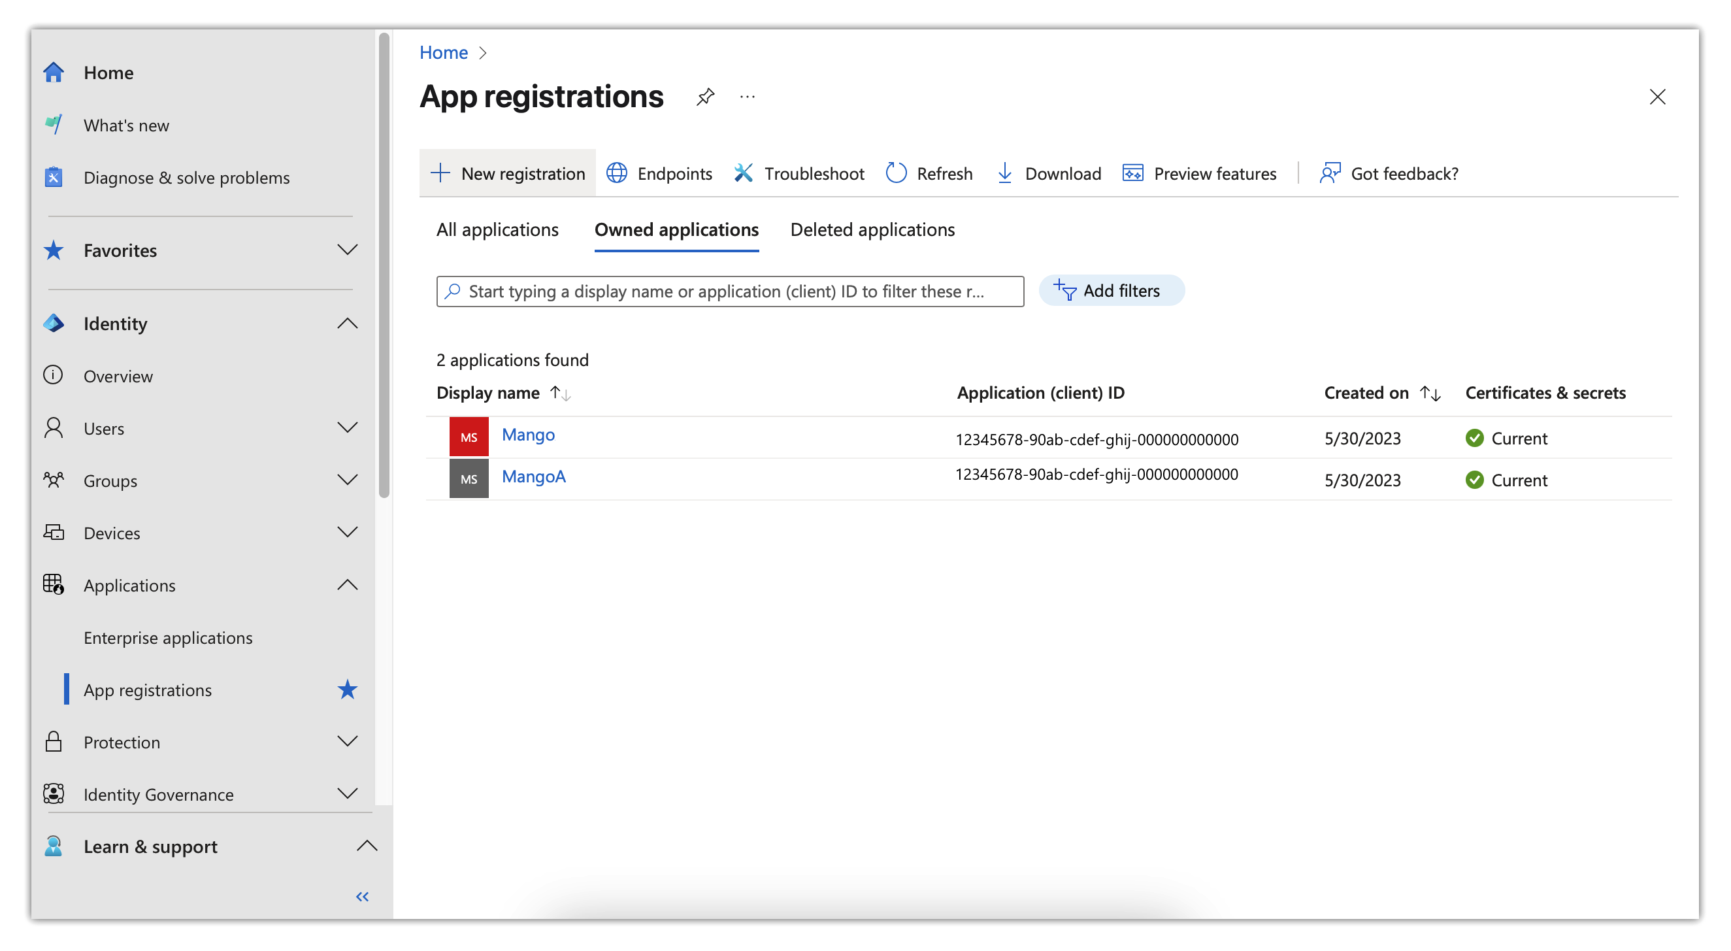Expand the Protection section
Screen dimensions: 1731x951
click(348, 741)
